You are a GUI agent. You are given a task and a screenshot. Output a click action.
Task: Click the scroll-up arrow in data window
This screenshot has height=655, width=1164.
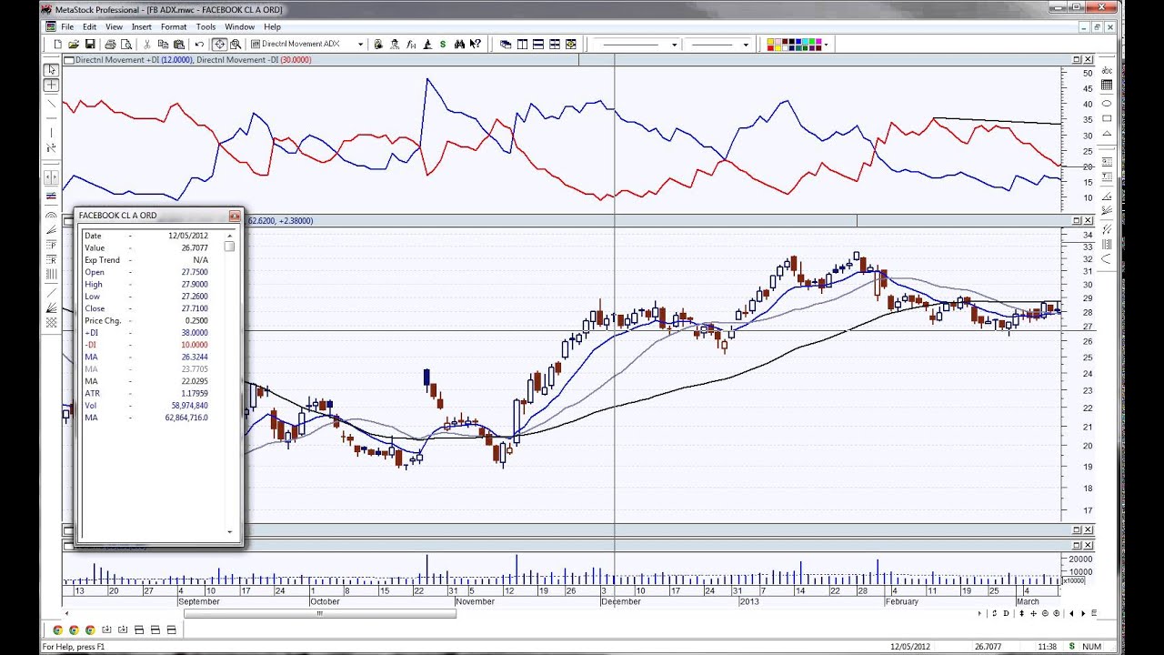click(229, 235)
